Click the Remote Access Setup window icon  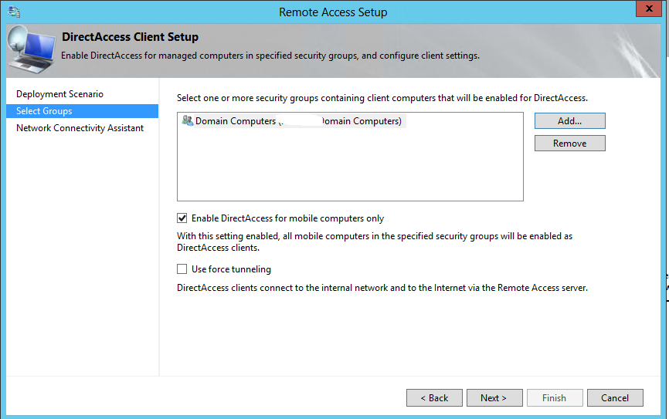[x=14, y=12]
